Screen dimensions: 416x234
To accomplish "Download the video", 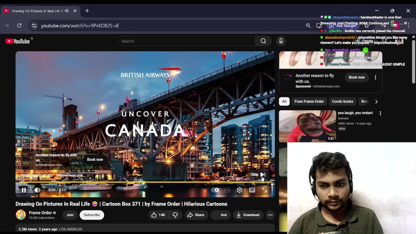I will [248, 215].
